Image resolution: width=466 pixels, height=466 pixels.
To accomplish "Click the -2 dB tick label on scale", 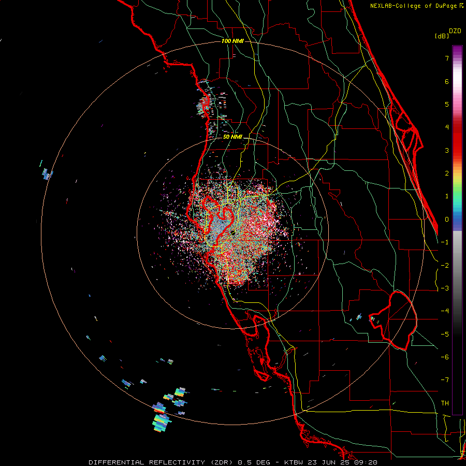I will 445,266.
